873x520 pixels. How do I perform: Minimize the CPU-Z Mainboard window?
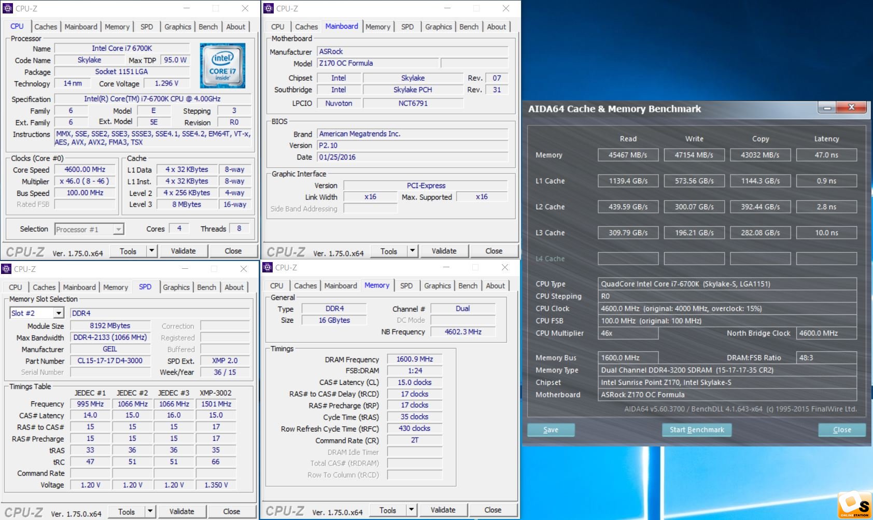pyautogui.click(x=447, y=8)
